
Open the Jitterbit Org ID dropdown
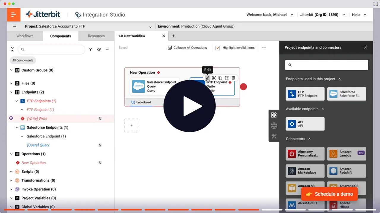pyautogui.click(x=323, y=15)
